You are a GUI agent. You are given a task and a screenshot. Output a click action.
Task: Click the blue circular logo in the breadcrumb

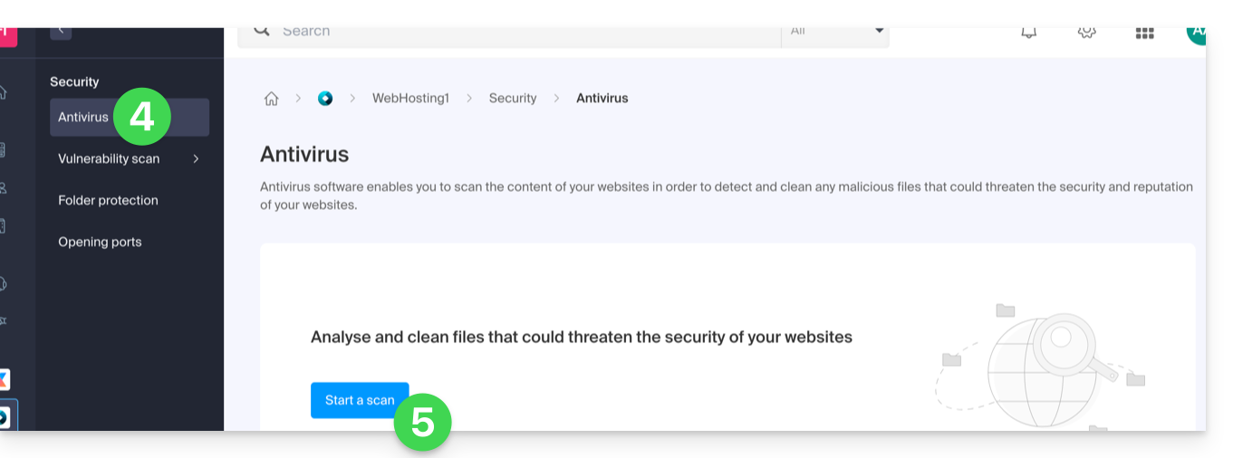(325, 99)
